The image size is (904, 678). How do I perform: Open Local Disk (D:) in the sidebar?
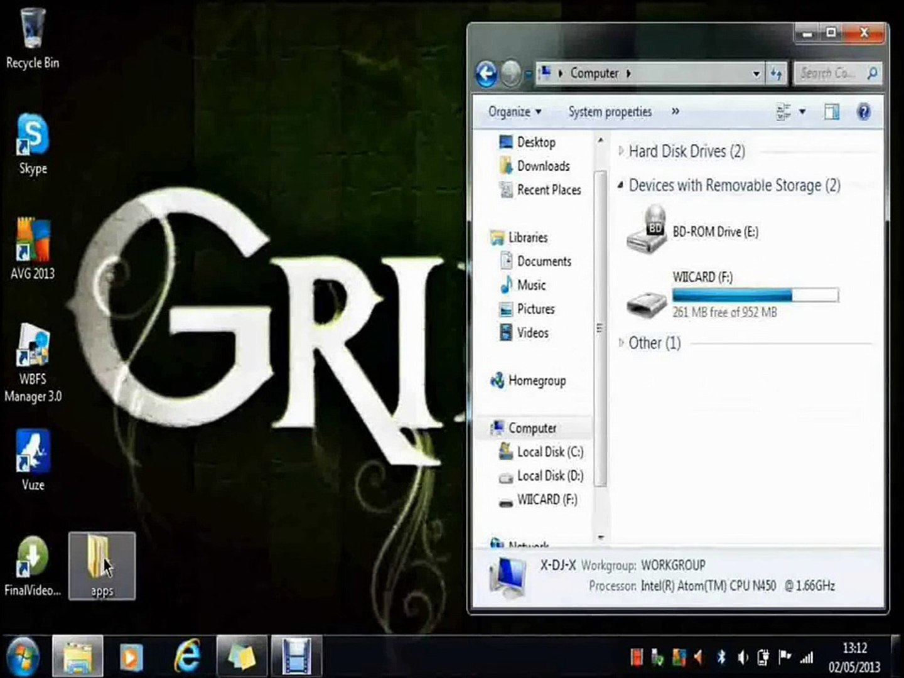[541, 476]
